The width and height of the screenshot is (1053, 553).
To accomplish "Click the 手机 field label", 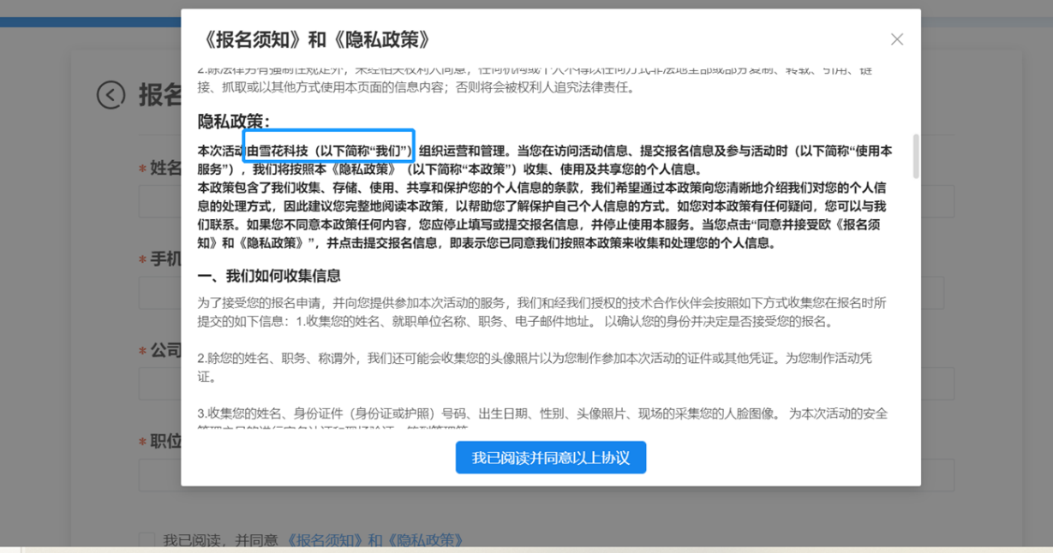I will (165, 259).
